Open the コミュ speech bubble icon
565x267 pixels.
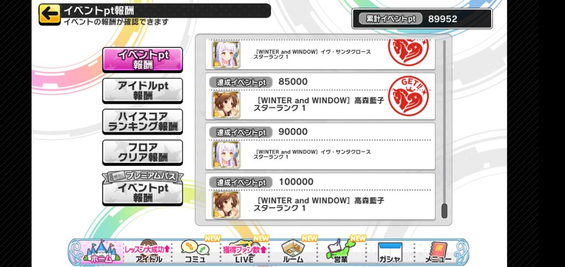(195, 252)
